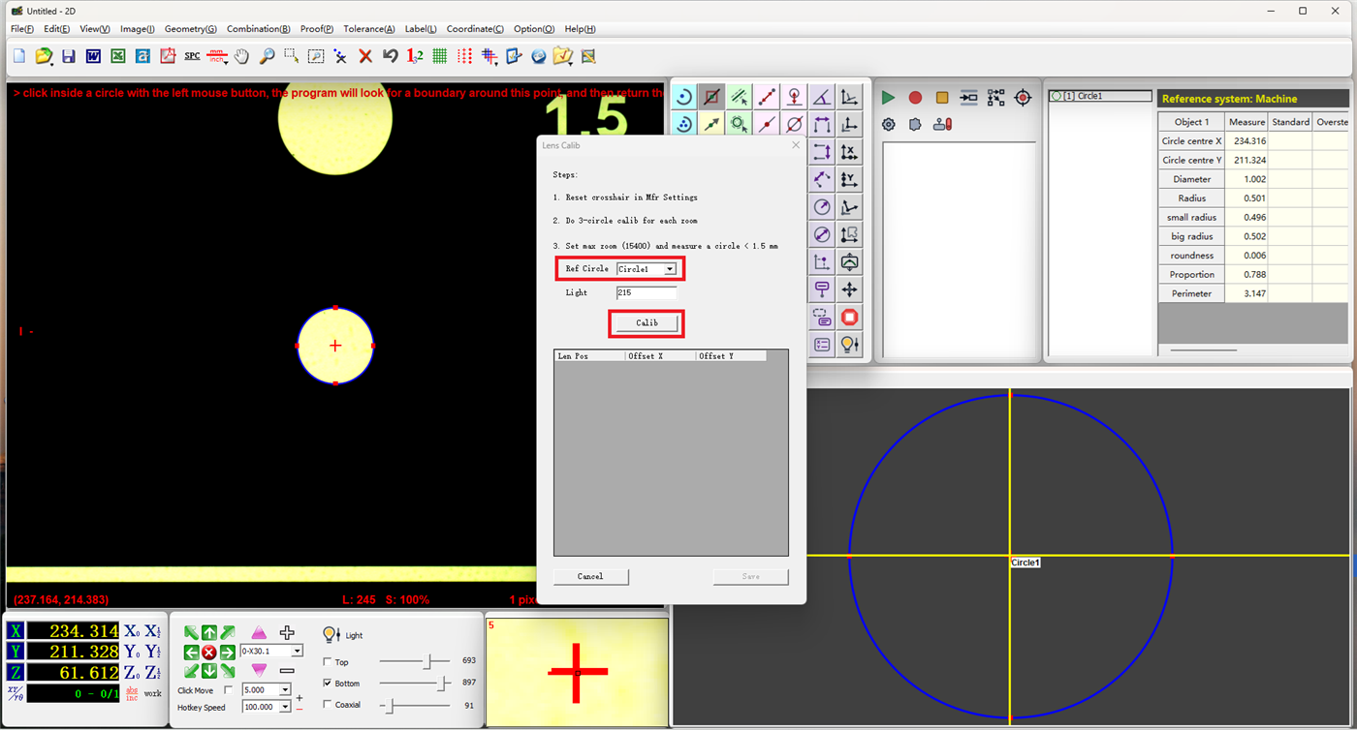Stop stage motion with red center button
The width and height of the screenshot is (1357, 730).
tap(209, 652)
